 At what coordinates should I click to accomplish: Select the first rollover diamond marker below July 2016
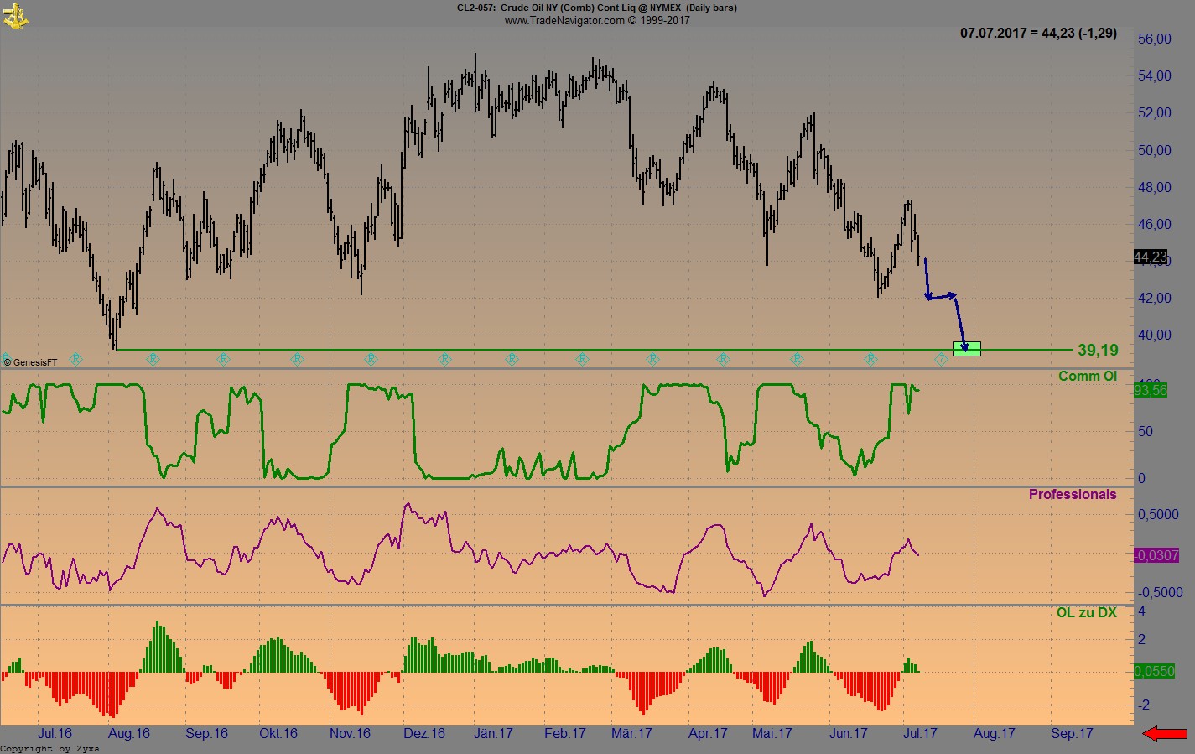(75, 359)
